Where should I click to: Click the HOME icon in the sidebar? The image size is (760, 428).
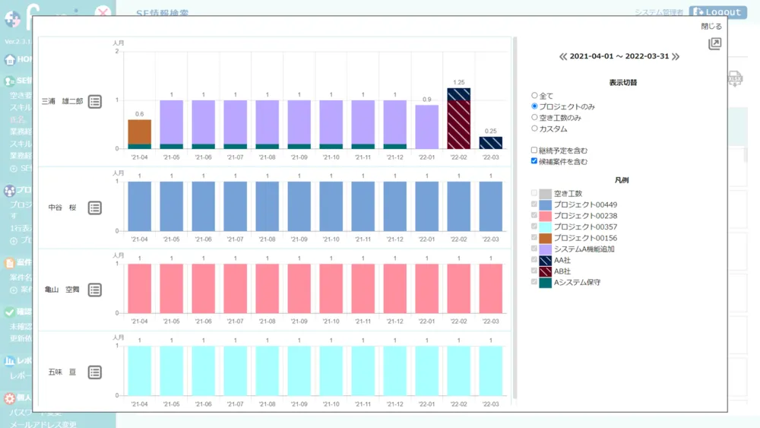(x=9, y=59)
